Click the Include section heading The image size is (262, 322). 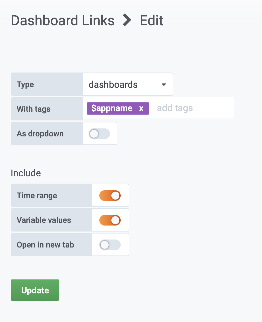tap(26, 173)
